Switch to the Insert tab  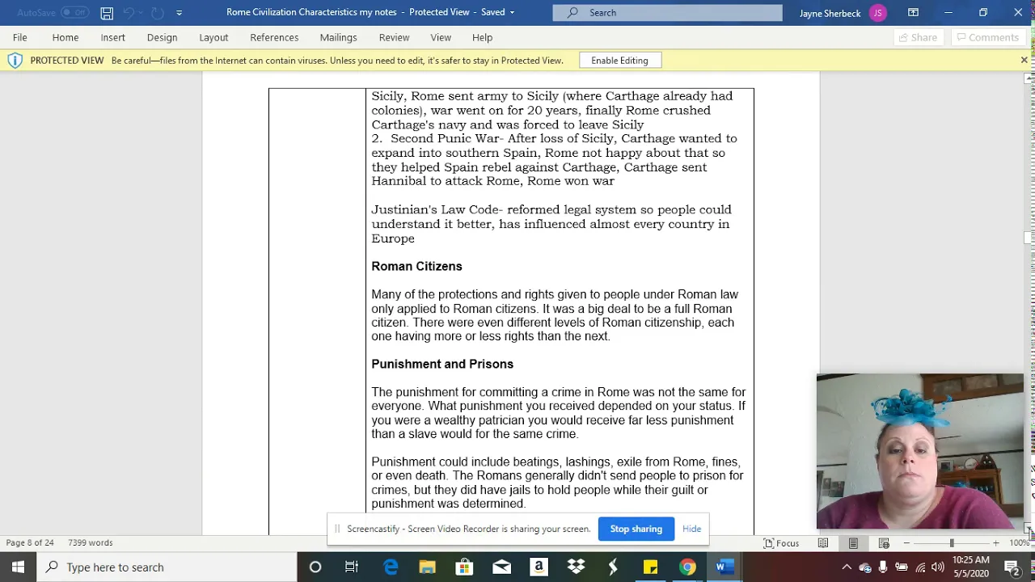coord(113,37)
